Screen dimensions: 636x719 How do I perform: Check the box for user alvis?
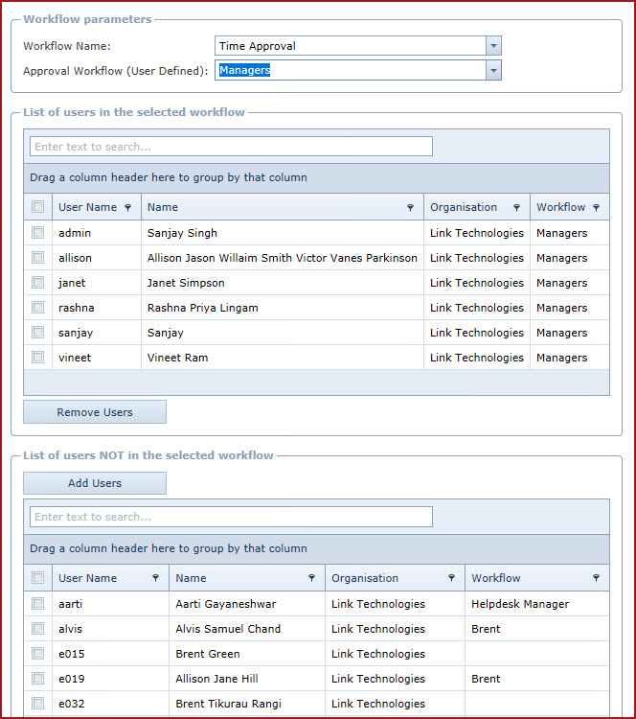pyautogui.click(x=38, y=628)
